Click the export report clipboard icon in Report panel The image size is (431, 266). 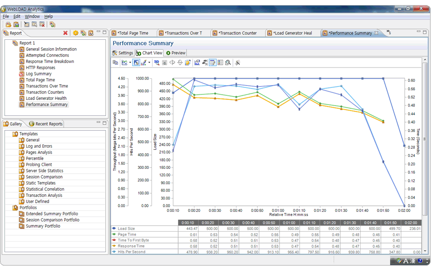tap(91, 33)
